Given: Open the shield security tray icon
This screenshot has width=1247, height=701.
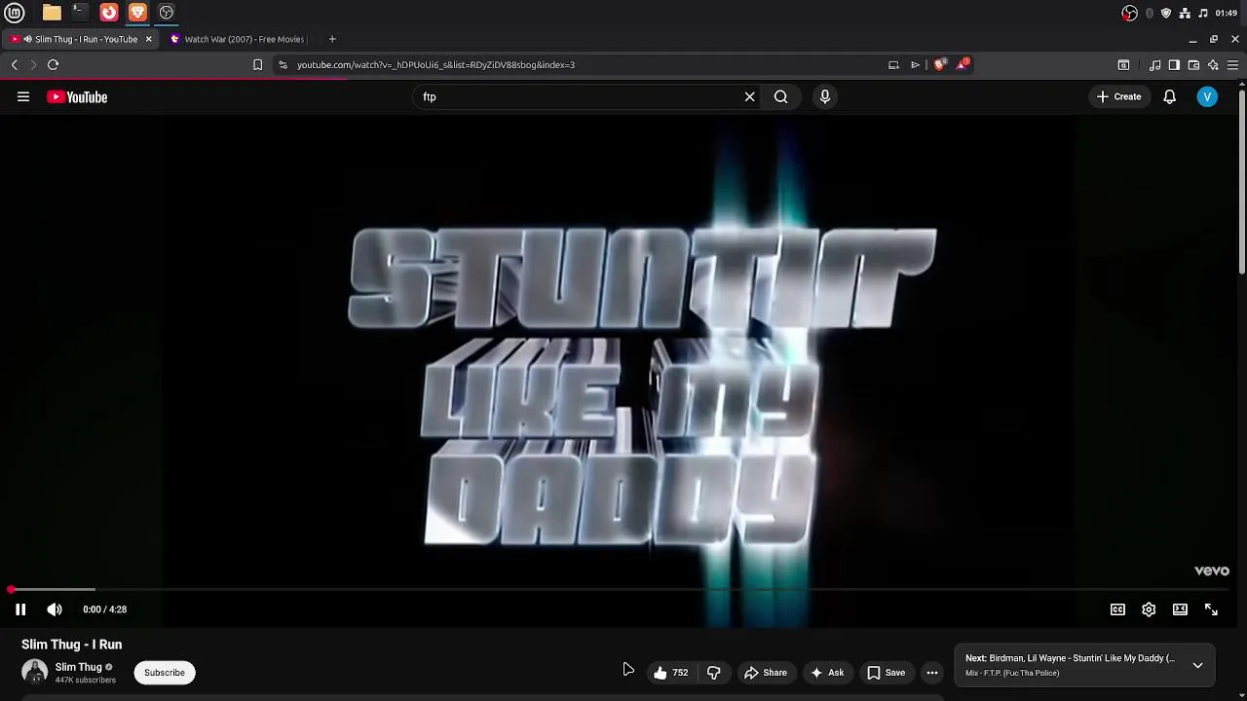Looking at the screenshot, I should pos(1166,13).
